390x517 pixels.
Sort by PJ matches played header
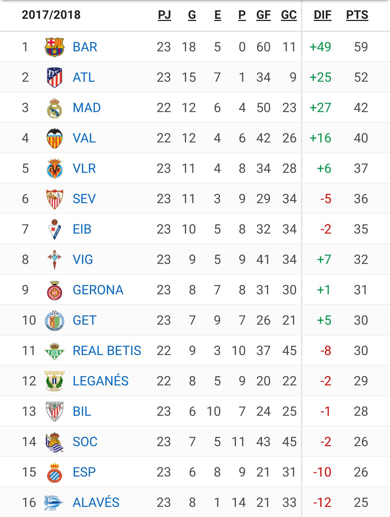click(x=164, y=15)
